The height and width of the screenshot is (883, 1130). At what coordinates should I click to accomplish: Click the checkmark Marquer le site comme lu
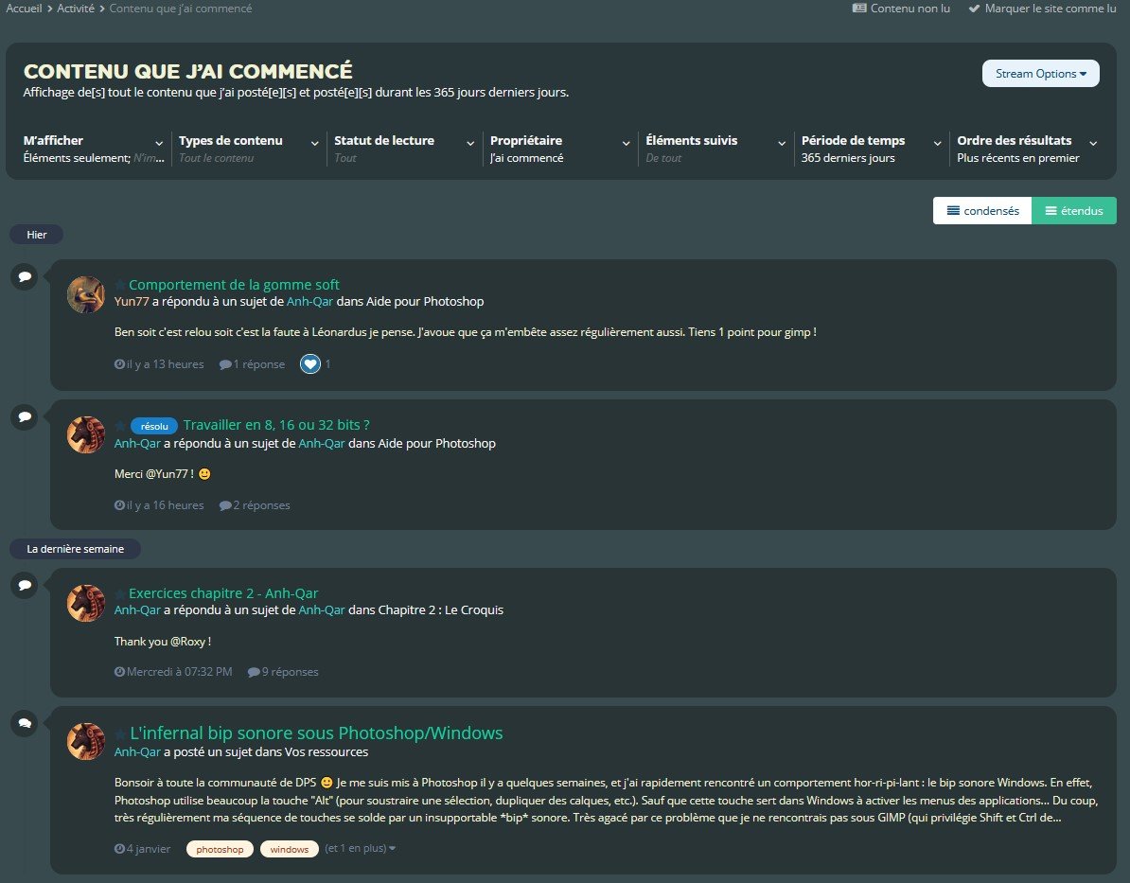pos(974,9)
